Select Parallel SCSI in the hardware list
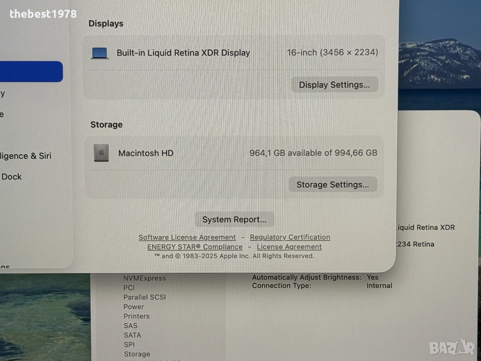Viewport: 481px width, 361px height. coord(144,297)
